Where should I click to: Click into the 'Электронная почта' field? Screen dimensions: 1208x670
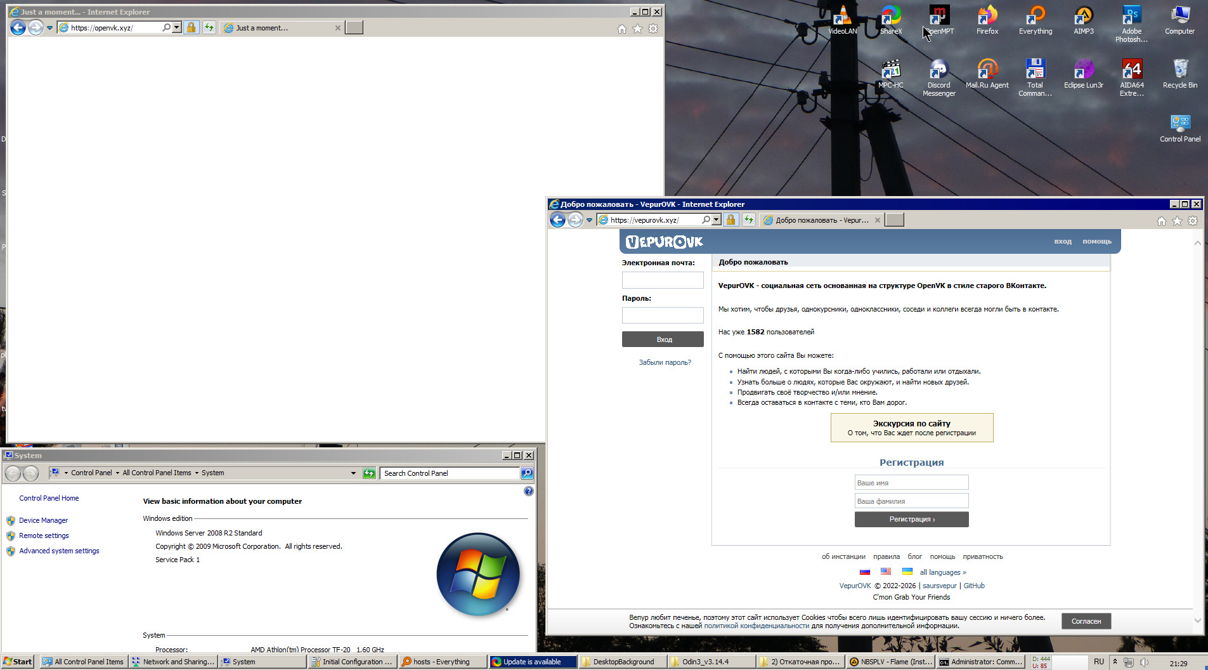pos(663,280)
